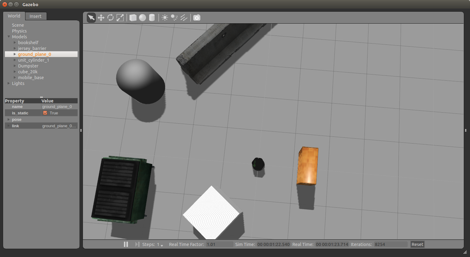Insert a box shape from toolbar
Viewport: 470px width, 257px height.
(133, 18)
